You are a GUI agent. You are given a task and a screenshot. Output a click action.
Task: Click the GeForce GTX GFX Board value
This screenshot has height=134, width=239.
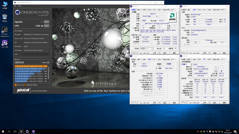pos(36,50)
